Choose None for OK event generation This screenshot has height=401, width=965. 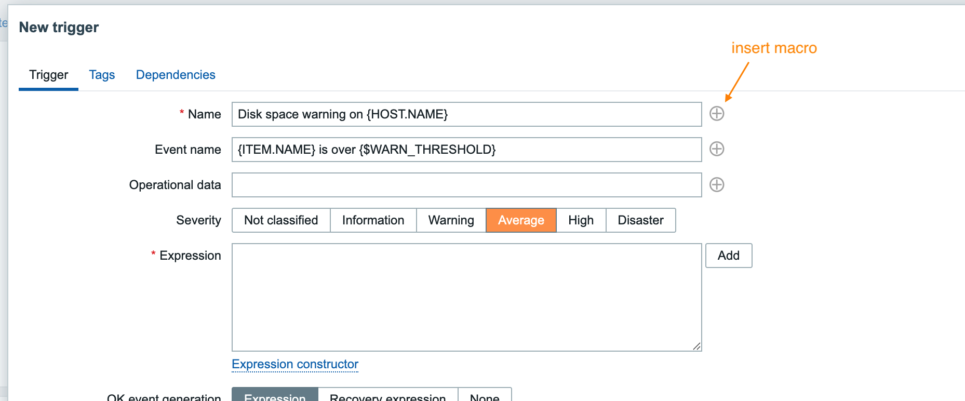485,396
